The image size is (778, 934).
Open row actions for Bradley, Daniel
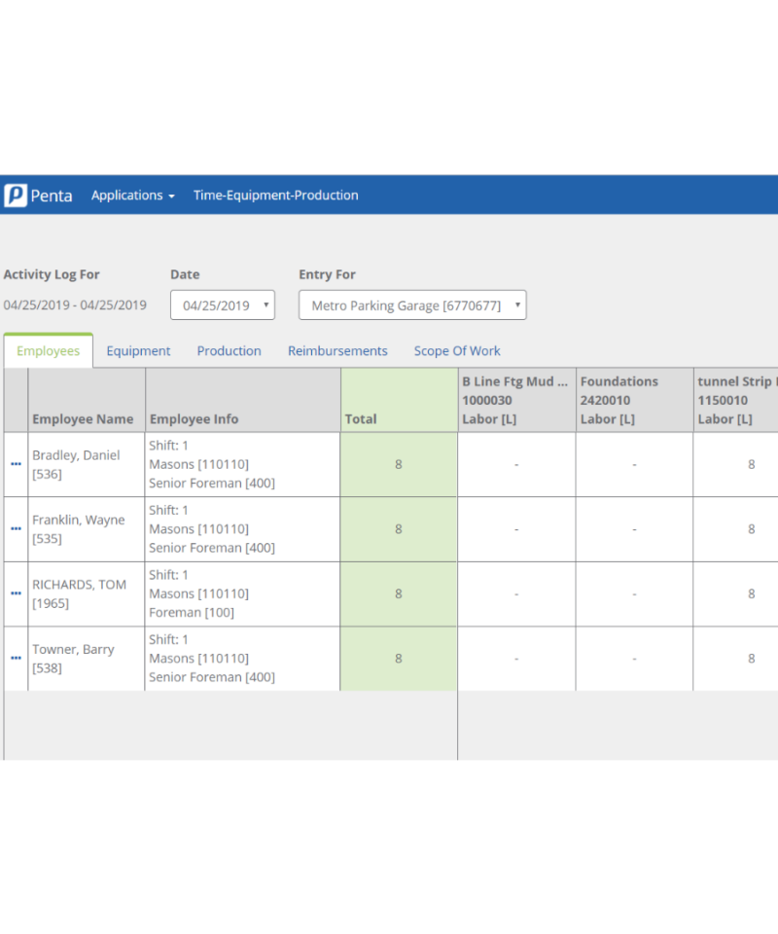pos(16,464)
